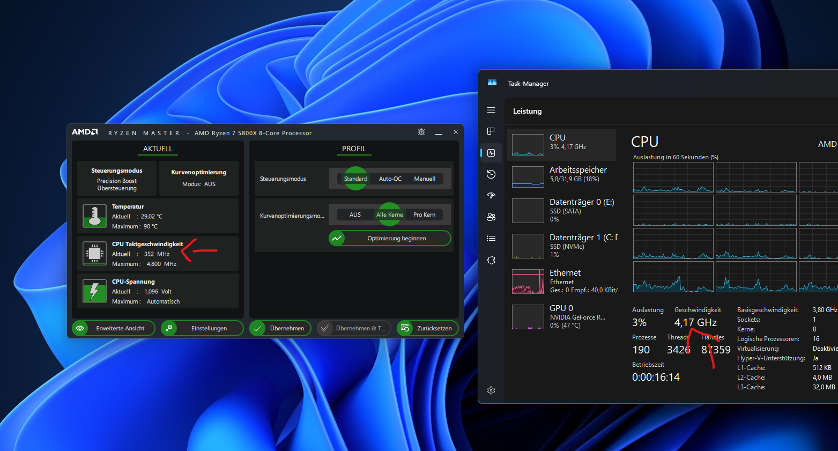Select the Leistung performance icon in sidebar
The height and width of the screenshot is (451, 838).
[x=491, y=153]
